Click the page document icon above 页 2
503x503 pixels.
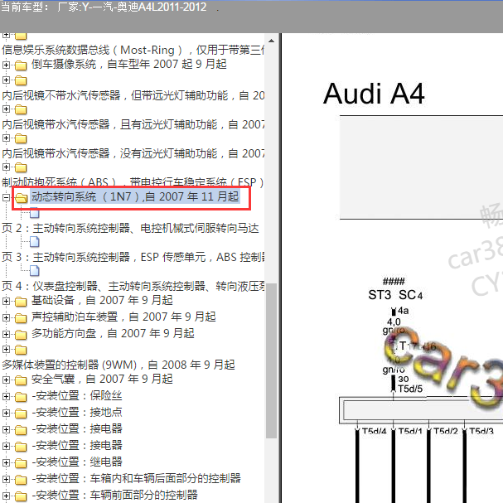35,214
